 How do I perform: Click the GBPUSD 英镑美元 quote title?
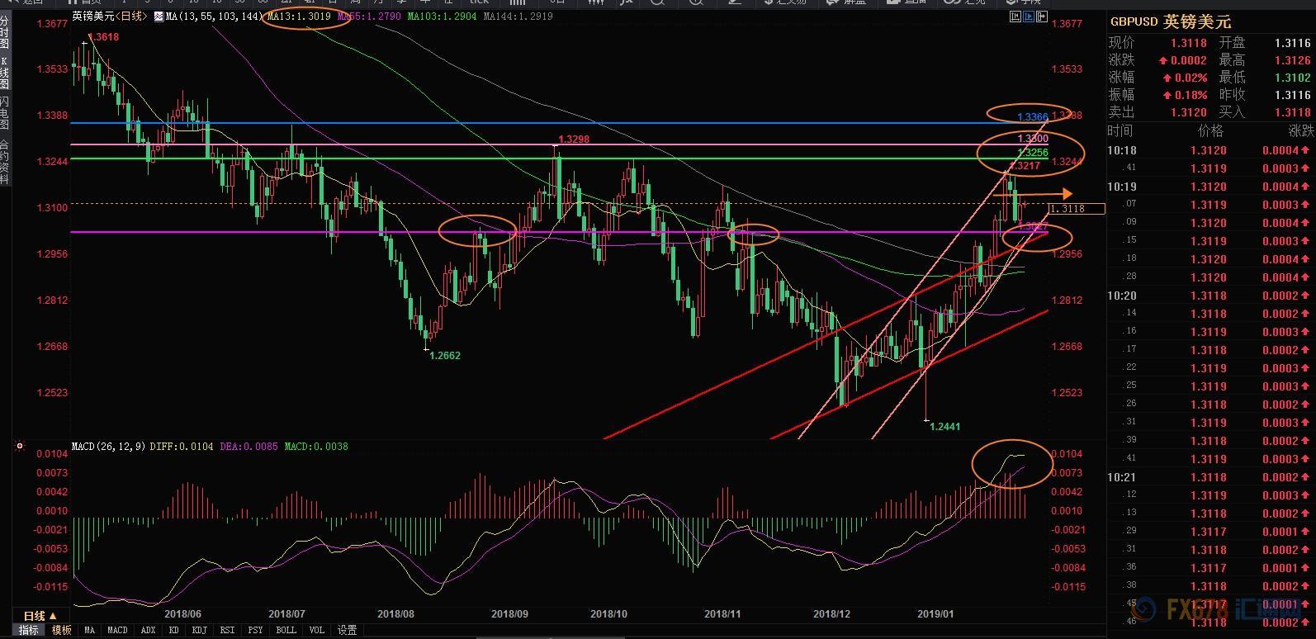point(1170,22)
